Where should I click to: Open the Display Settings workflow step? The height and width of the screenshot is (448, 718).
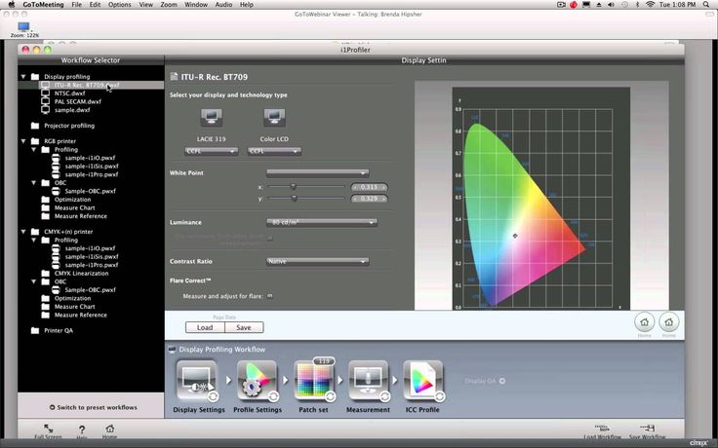pos(197,381)
